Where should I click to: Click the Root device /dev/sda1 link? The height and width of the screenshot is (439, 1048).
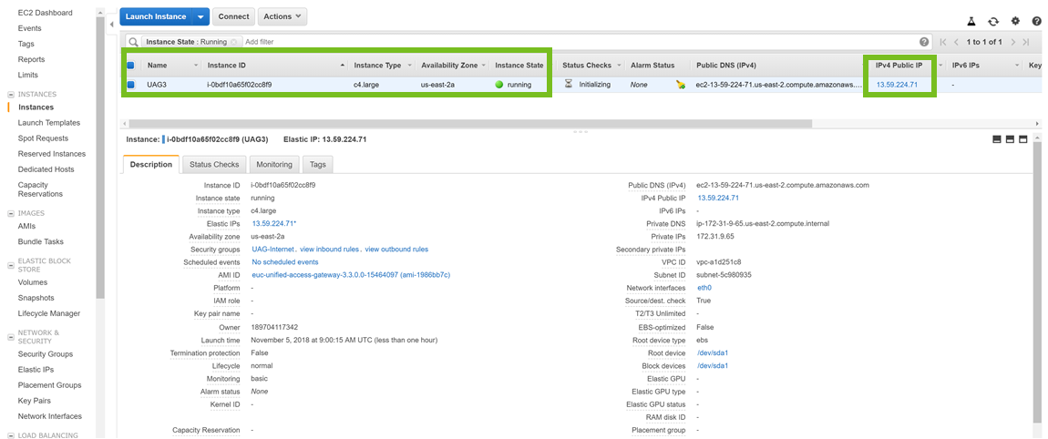713,352
